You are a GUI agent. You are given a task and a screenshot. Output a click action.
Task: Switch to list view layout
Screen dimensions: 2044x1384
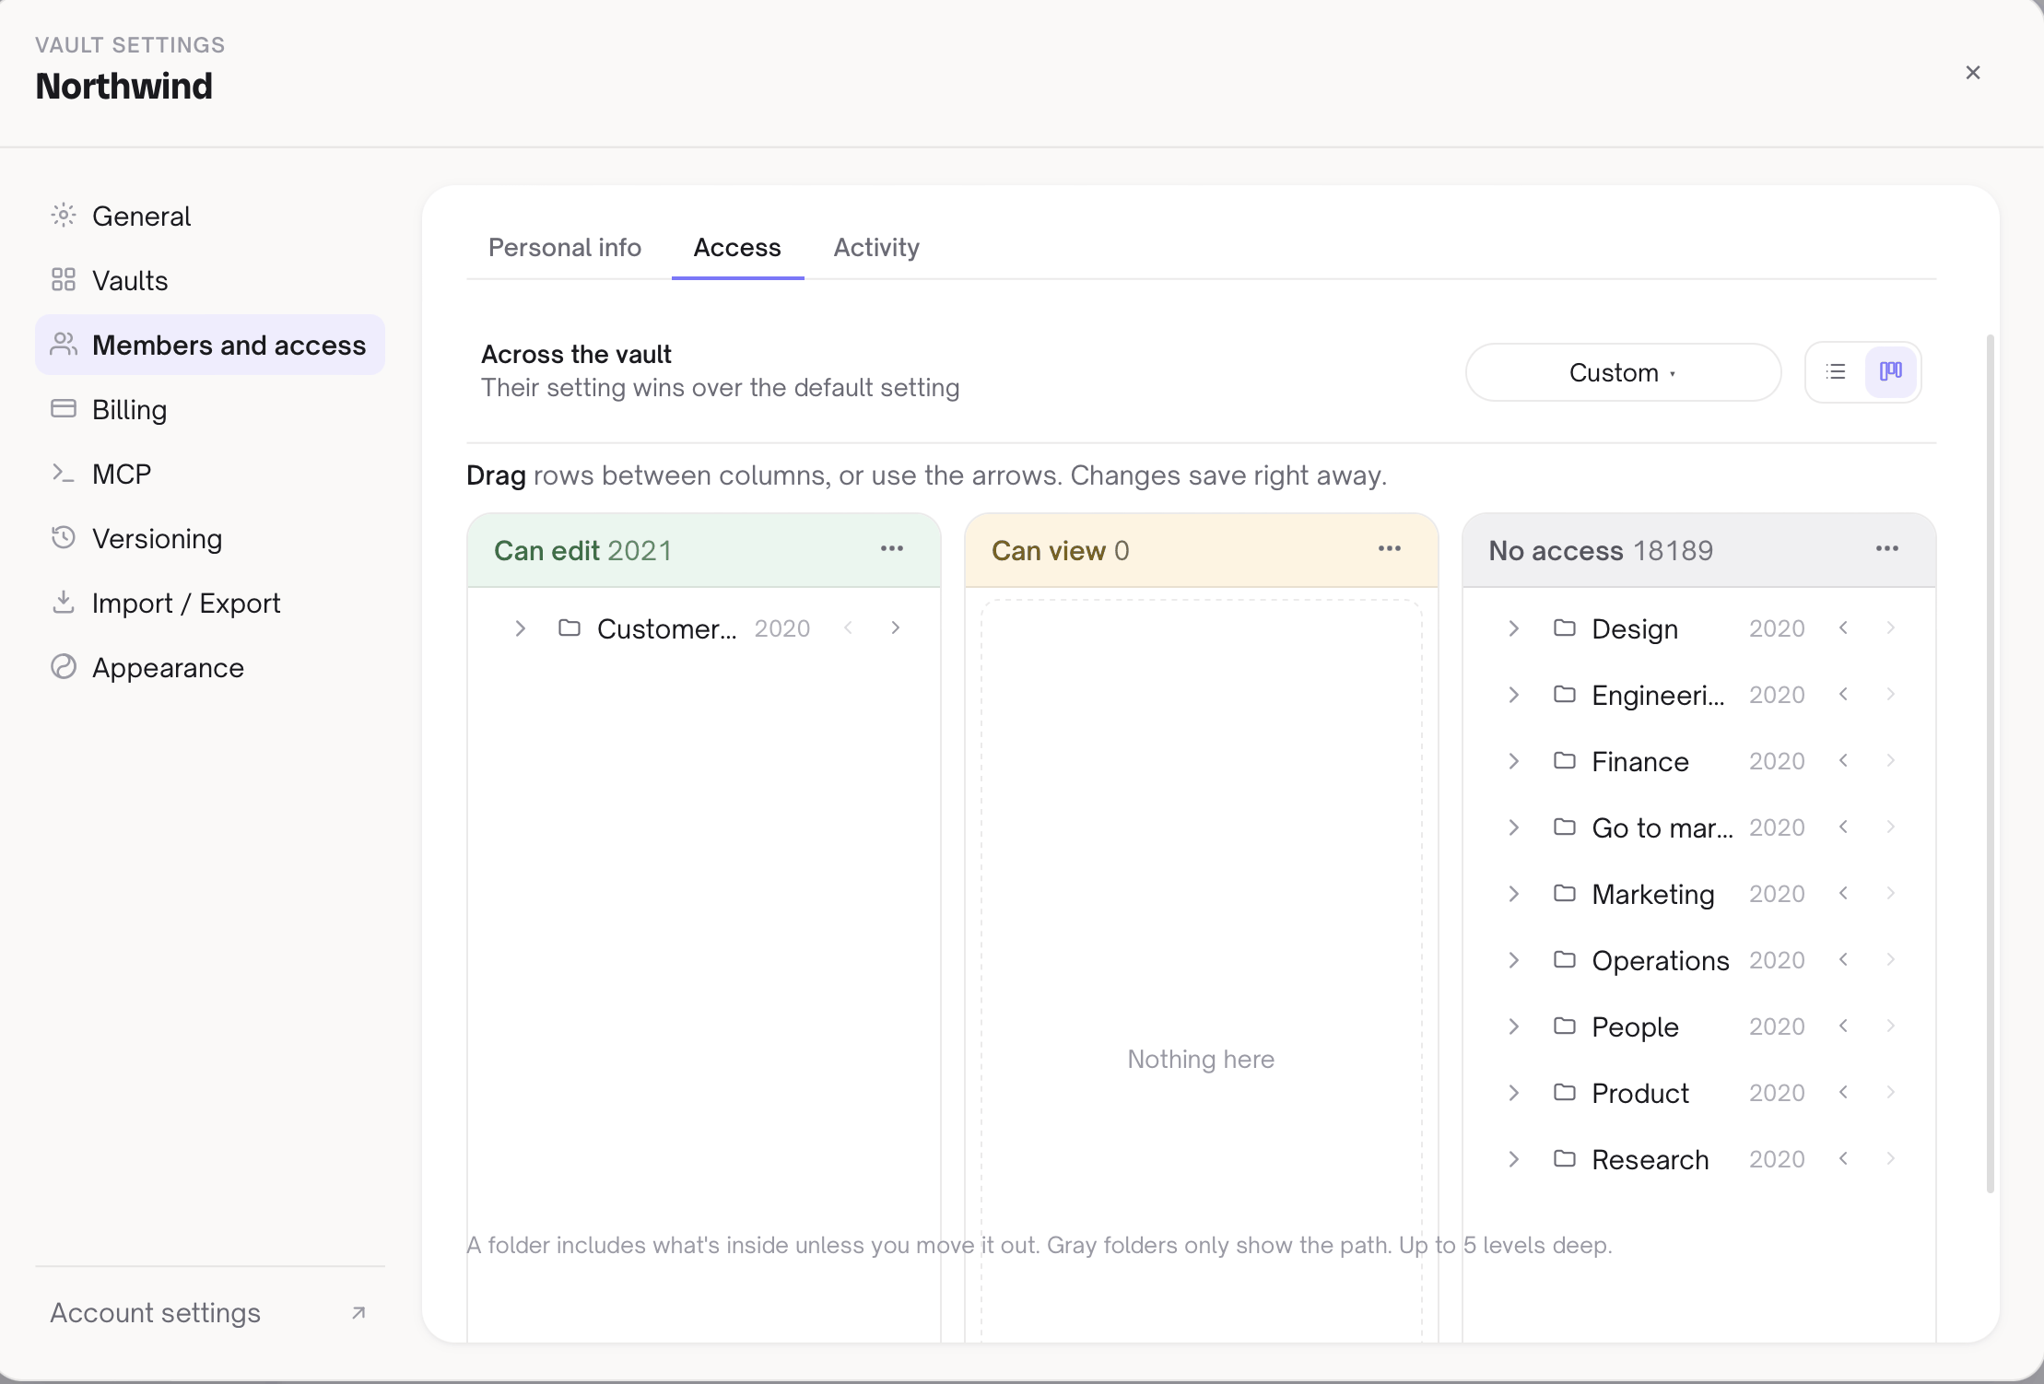pyautogui.click(x=1836, y=372)
